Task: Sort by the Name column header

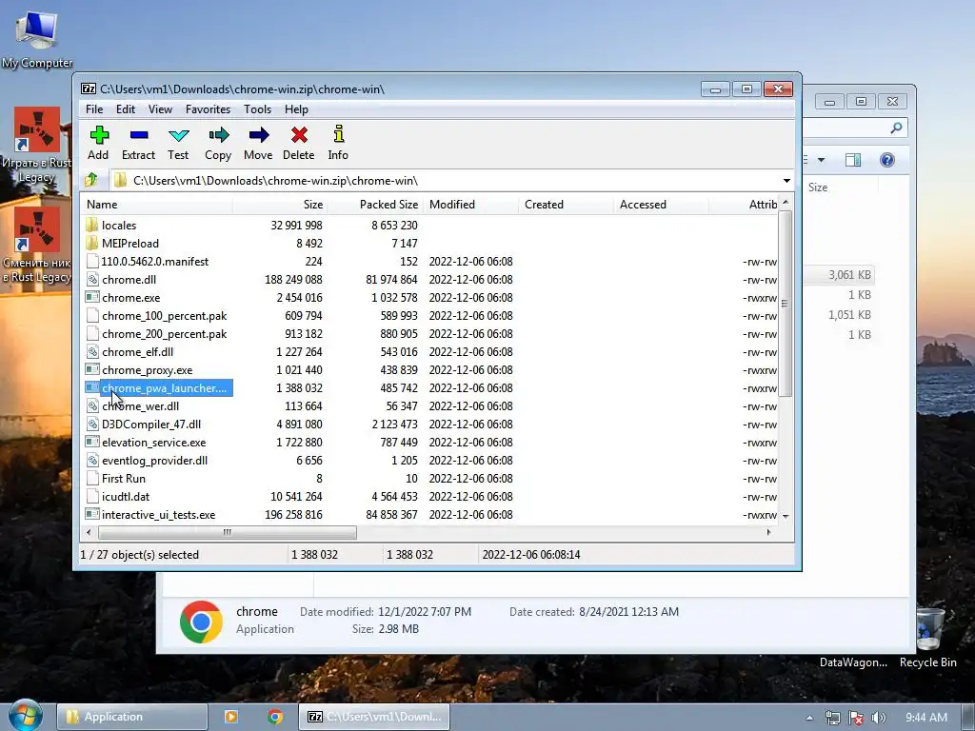Action: tap(157, 205)
